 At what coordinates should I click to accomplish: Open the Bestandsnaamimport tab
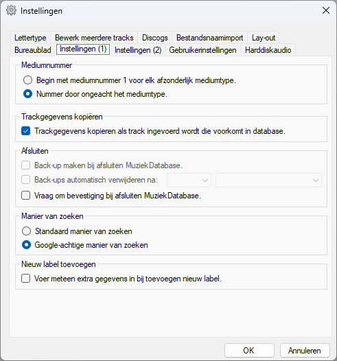click(x=209, y=38)
